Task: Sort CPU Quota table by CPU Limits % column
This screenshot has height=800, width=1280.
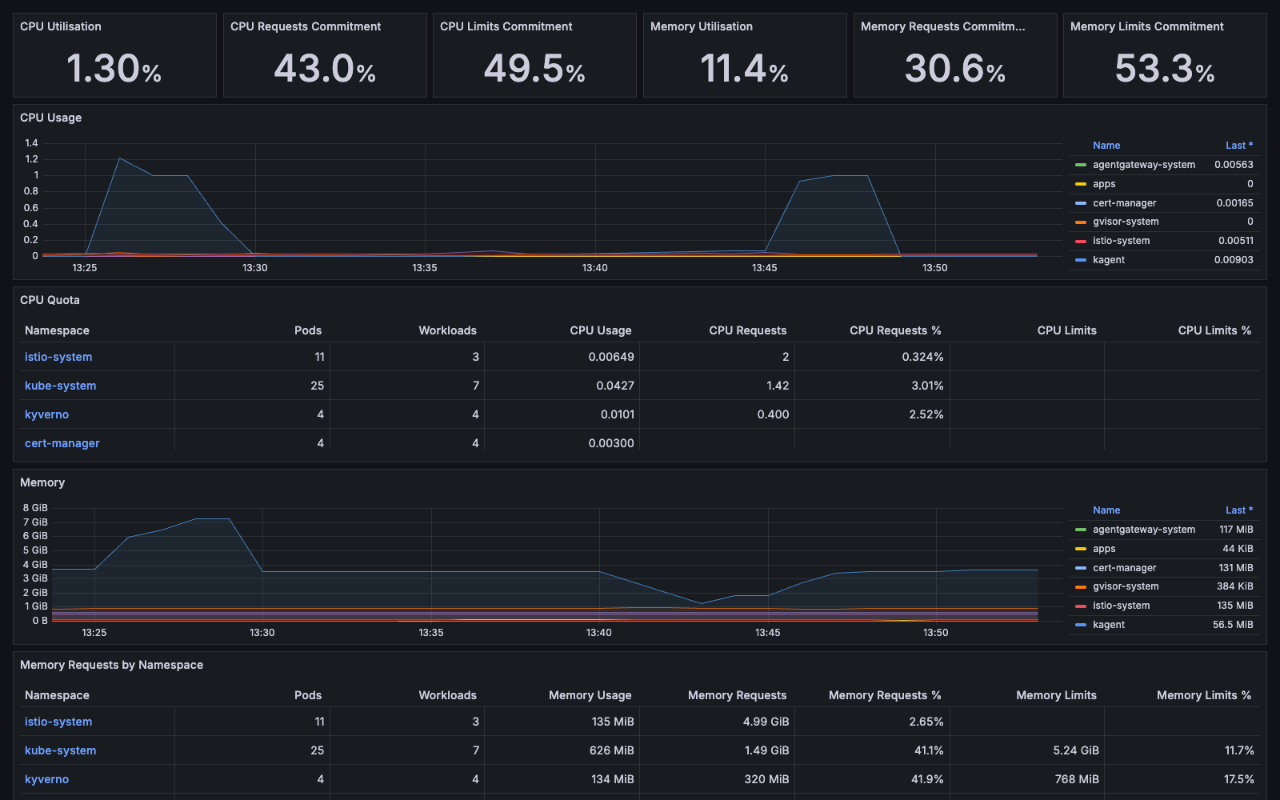Action: coord(1214,330)
